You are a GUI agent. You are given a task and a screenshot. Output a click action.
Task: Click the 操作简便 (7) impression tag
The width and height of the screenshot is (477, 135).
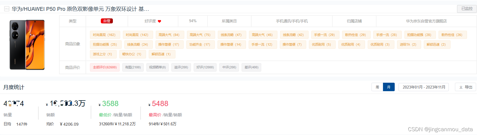coord(293,44)
